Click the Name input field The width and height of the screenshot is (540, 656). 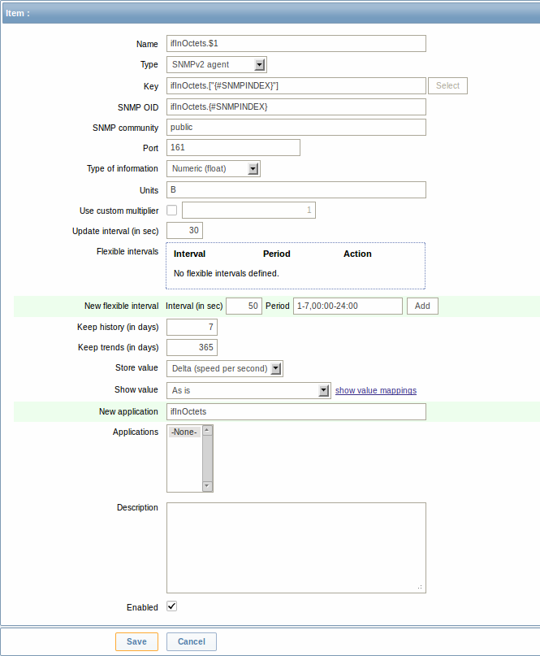point(296,44)
